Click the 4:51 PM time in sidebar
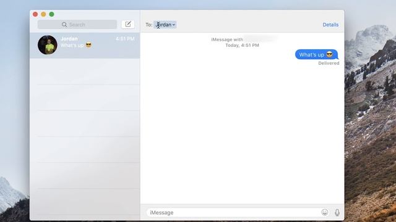Screen dimensions: 396x222 tap(125, 39)
